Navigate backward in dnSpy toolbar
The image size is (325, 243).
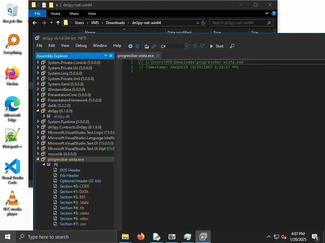tap(130, 46)
